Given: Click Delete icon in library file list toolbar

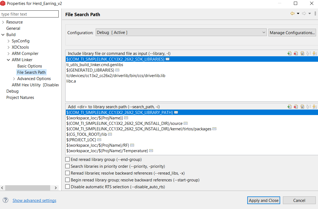Looking at the screenshot, I should click(296, 54).
